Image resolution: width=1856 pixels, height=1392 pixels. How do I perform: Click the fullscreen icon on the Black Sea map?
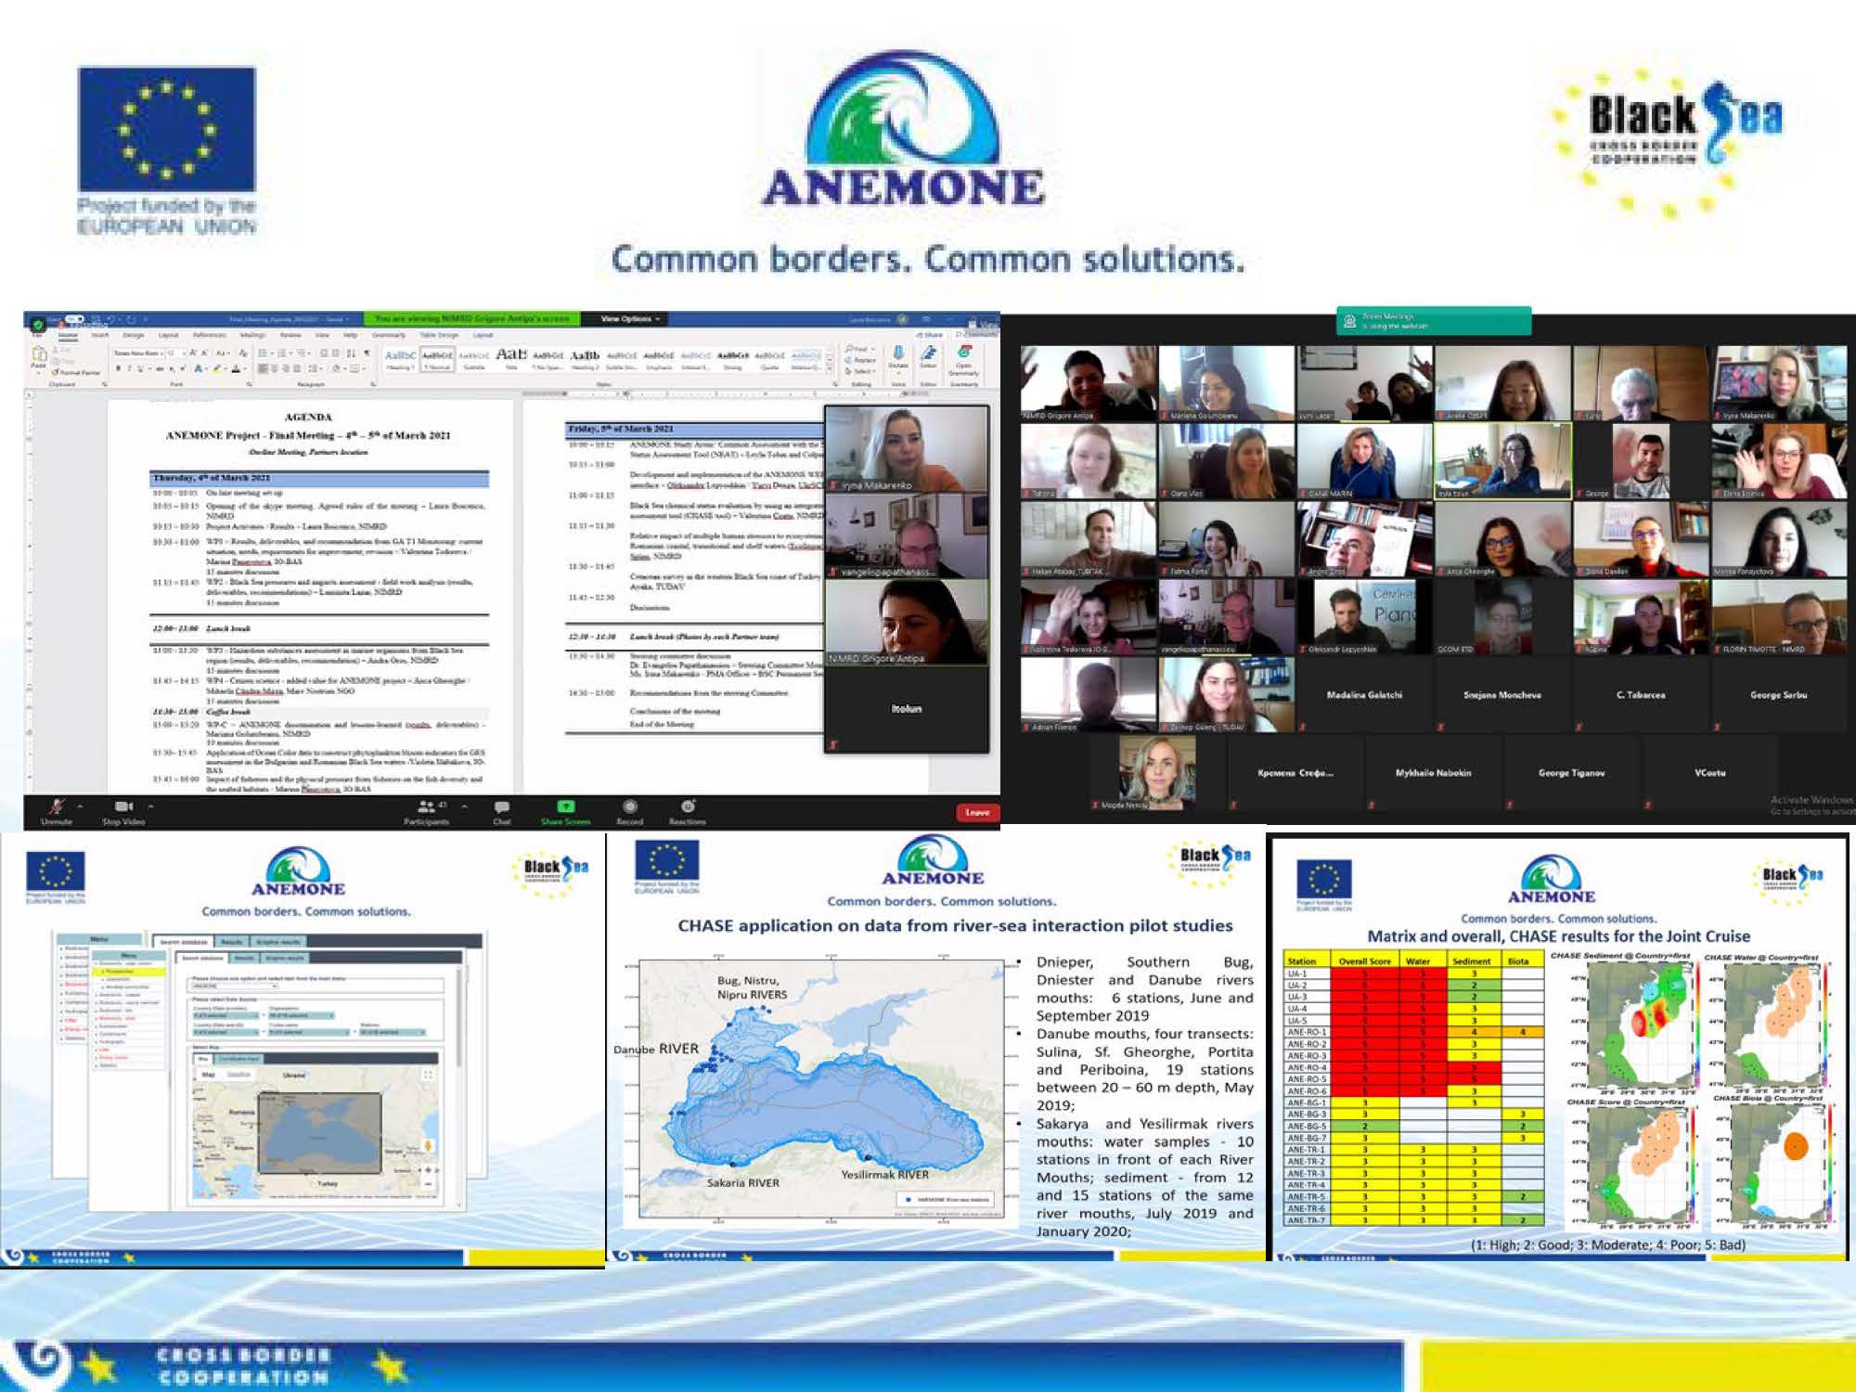[x=428, y=1075]
